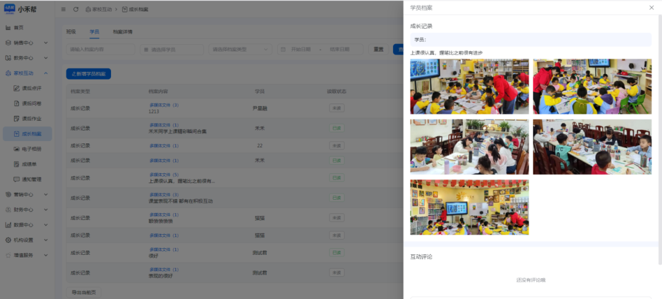Click the 新增学员档案 button
662x299 pixels.
click(88, 74)
